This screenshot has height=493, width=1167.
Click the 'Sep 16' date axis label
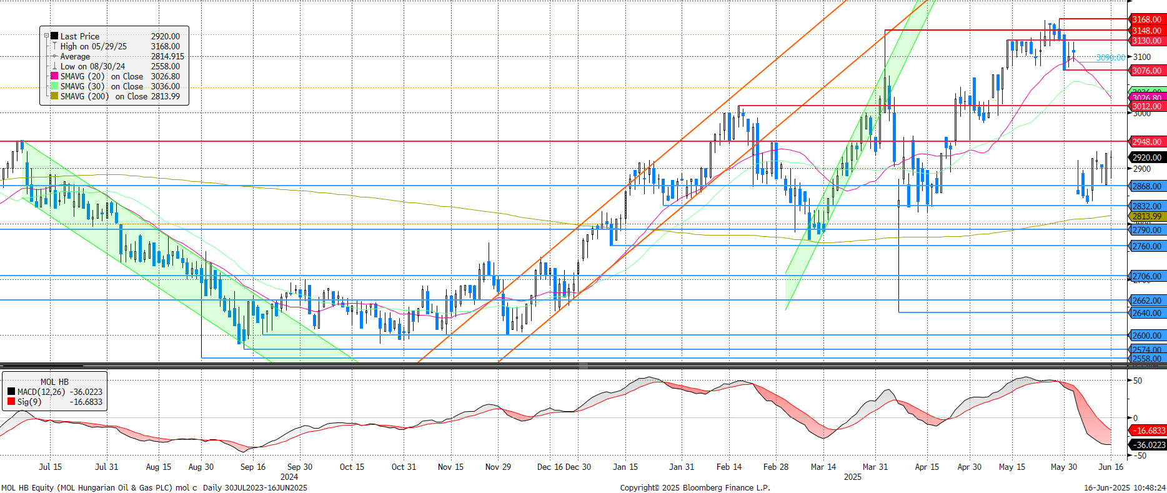coord(253,467)
